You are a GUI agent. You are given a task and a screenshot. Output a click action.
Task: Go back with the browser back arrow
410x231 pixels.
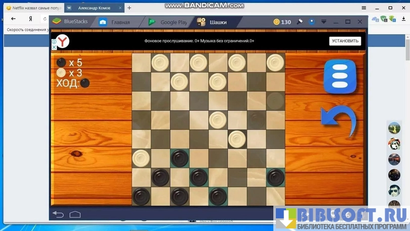pos(14,19)
